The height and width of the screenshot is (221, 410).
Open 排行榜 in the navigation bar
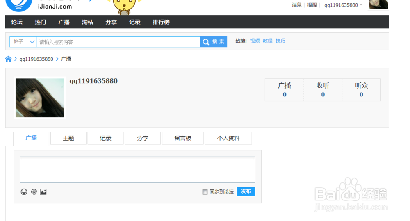point(161,22)
